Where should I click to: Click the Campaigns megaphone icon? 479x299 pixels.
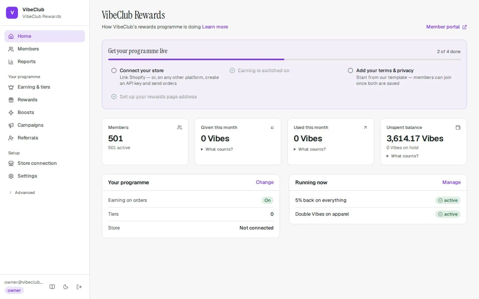pyautogui.click(x=11, y=125)
